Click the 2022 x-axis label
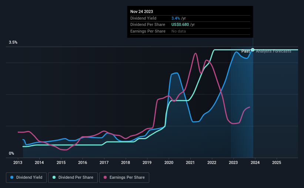Image resolution: width=304 pixels, height=188 pixels. [x=212, y=162]
